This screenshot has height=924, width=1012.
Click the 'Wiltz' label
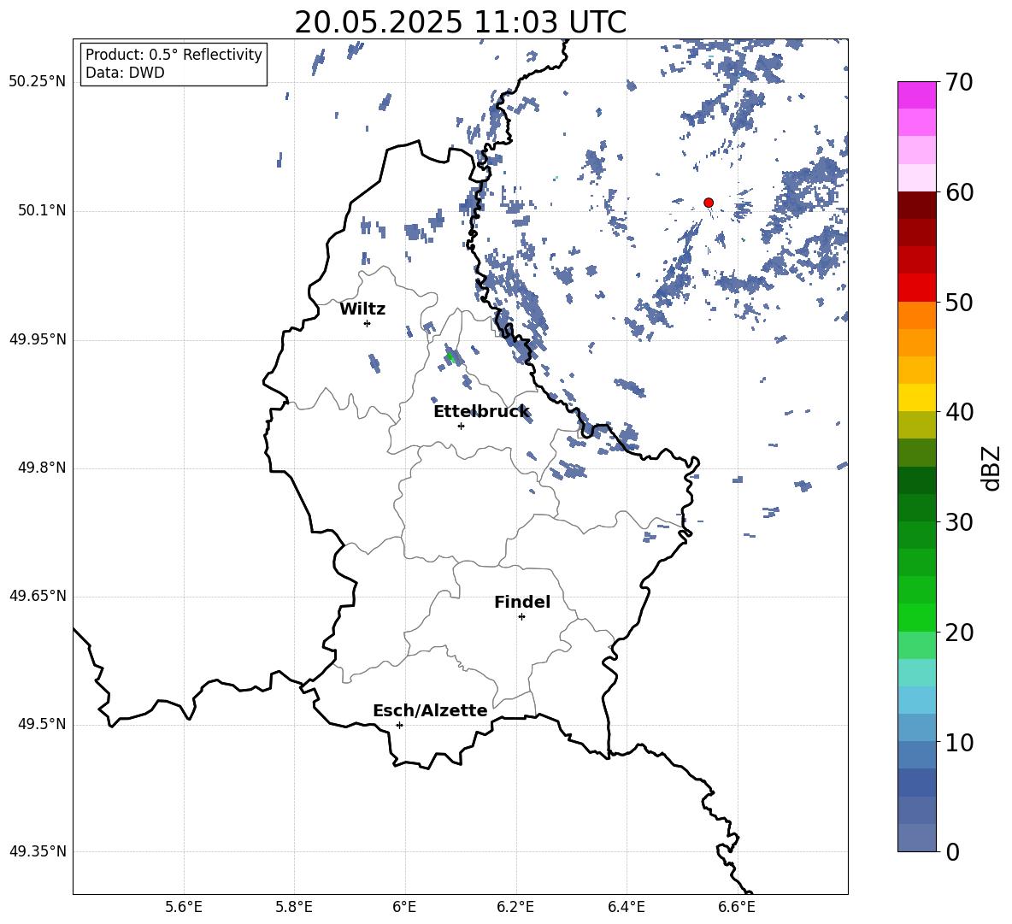point(362,309)
